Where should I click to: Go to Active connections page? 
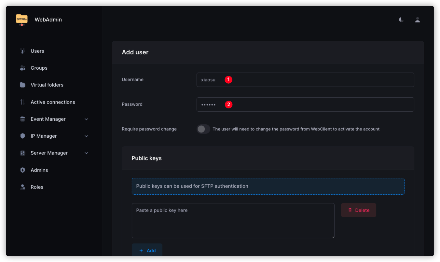53,102
